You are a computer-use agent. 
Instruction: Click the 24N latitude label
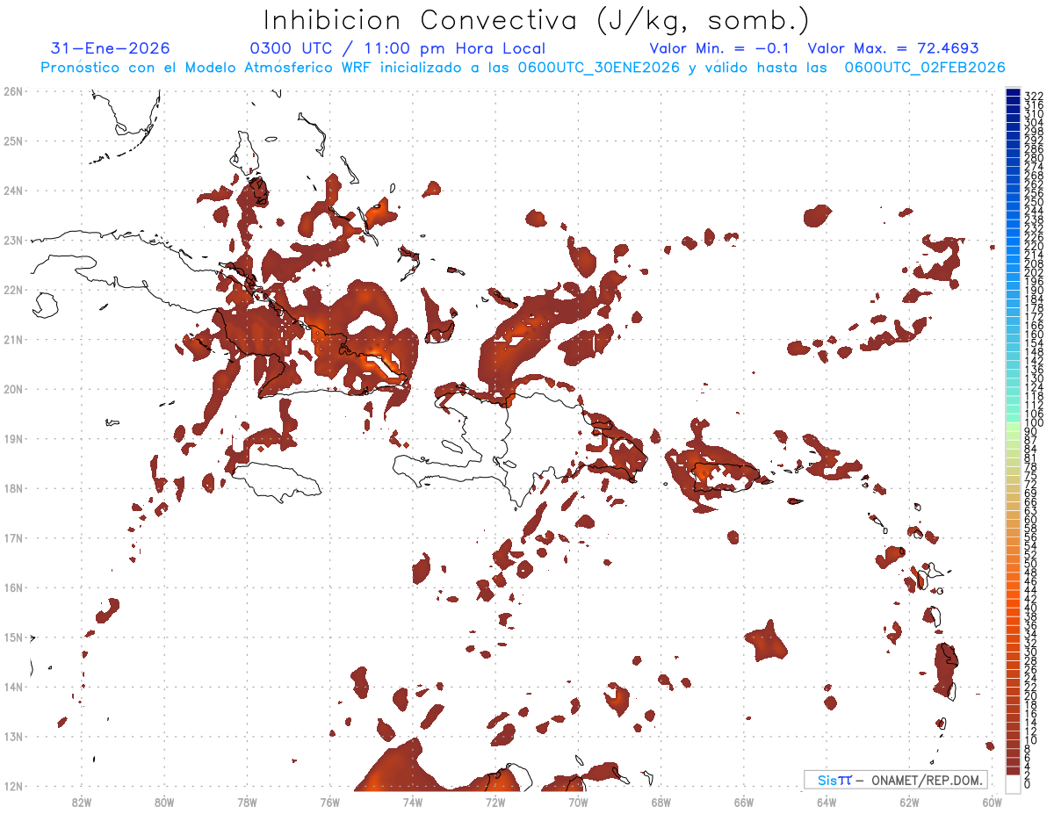[13, 191]
